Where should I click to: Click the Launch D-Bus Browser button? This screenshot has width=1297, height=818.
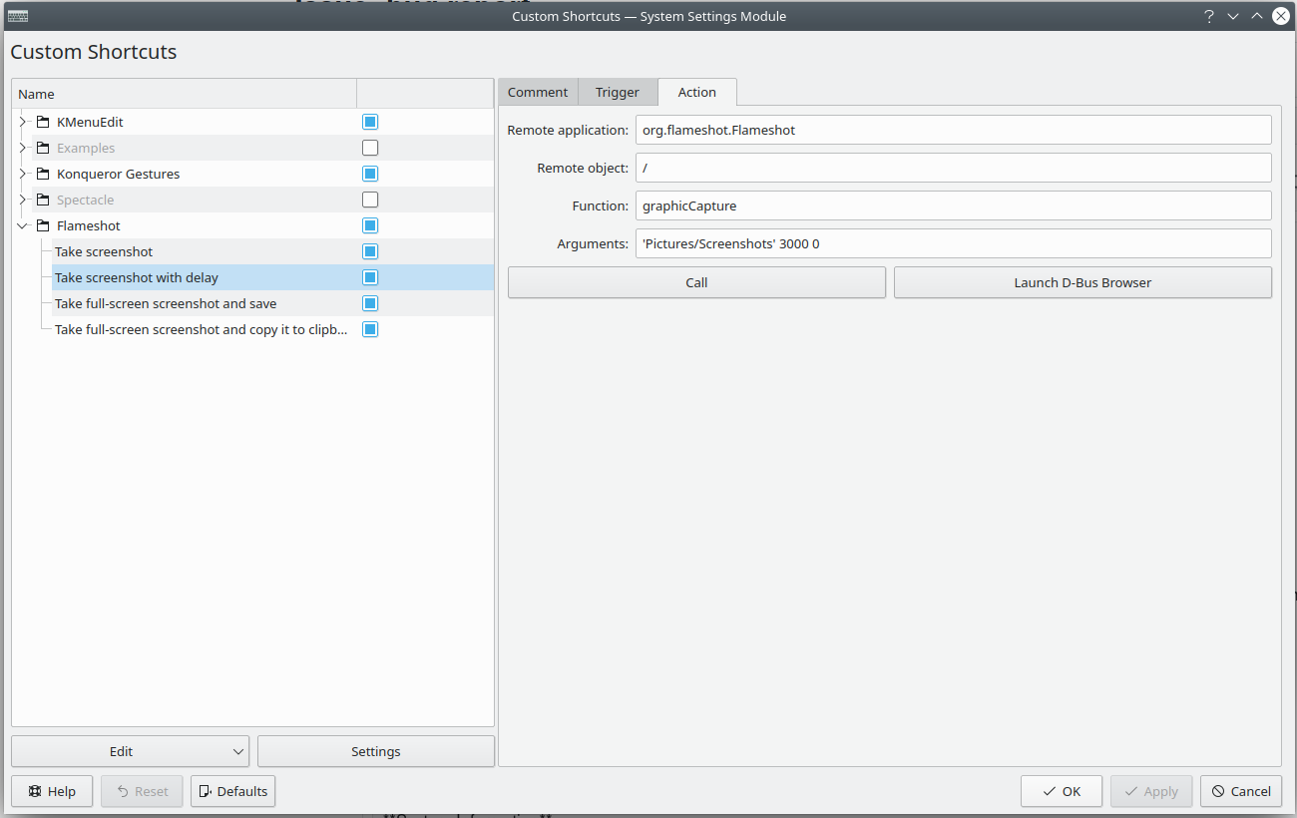coord(1082,282)
